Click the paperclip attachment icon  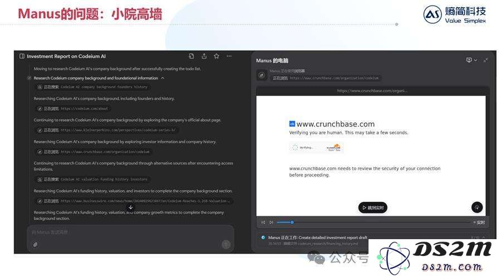36,245
